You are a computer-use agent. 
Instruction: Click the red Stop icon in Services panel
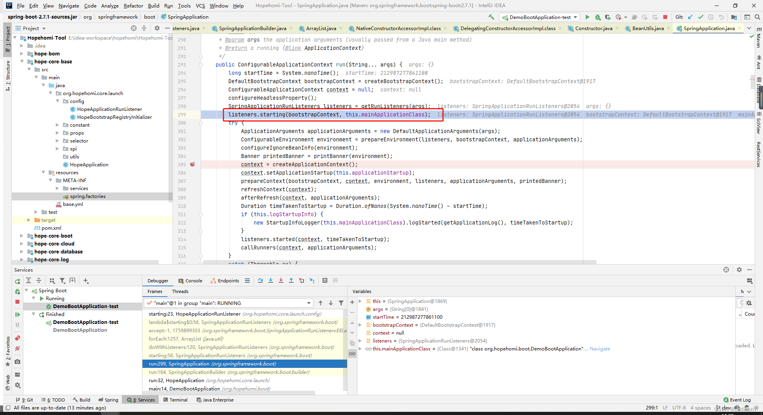coord(17,302)
